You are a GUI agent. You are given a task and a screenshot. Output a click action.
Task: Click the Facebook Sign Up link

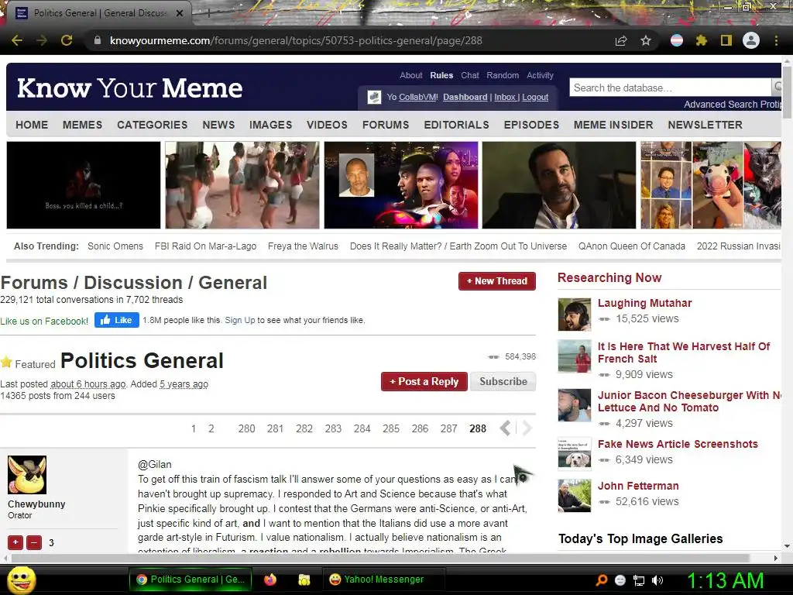tap(240, 320)
